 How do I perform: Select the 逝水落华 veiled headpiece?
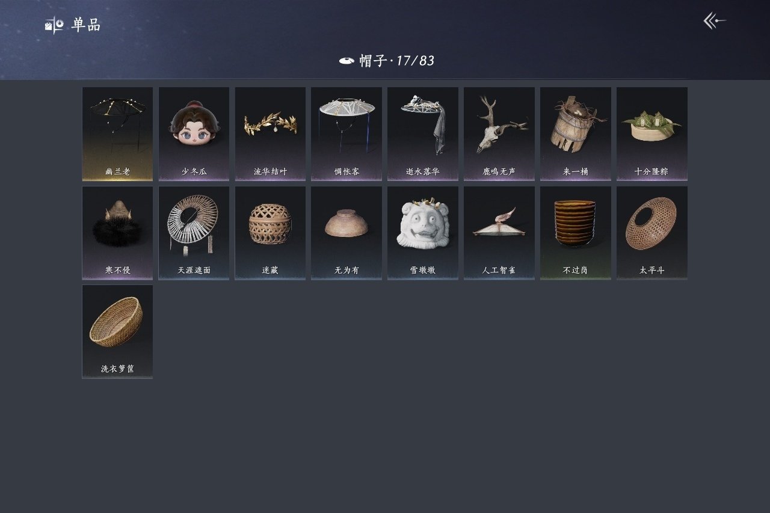[423, 134]
